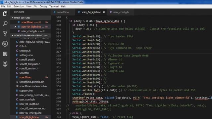Switch to the user_config.h editor tab
The width and height of the screenshot is (212, 119).
coord(121,12)
